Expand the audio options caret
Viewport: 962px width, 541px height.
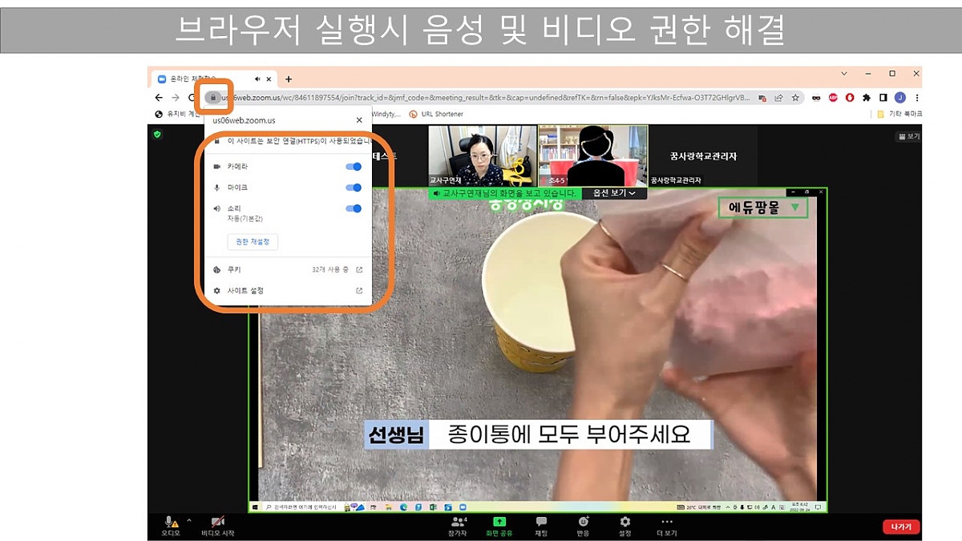tap(188, 520)
